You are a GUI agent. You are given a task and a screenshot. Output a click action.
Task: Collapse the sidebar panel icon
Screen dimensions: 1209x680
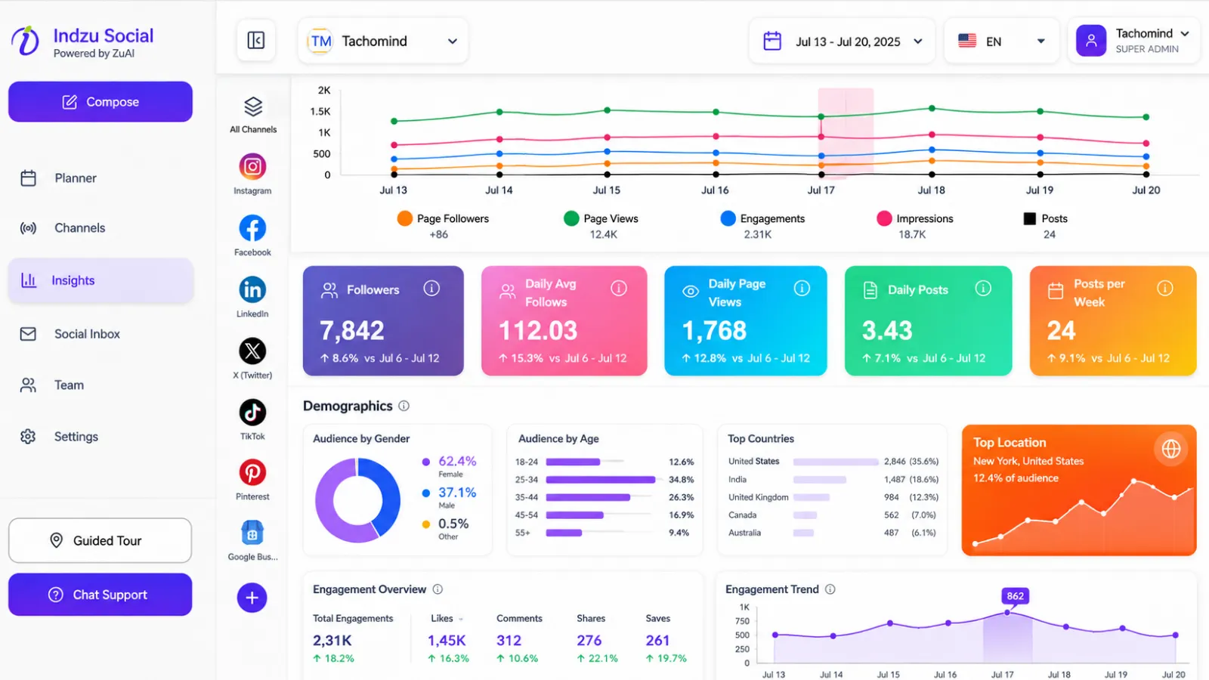(x=256, y=40)
